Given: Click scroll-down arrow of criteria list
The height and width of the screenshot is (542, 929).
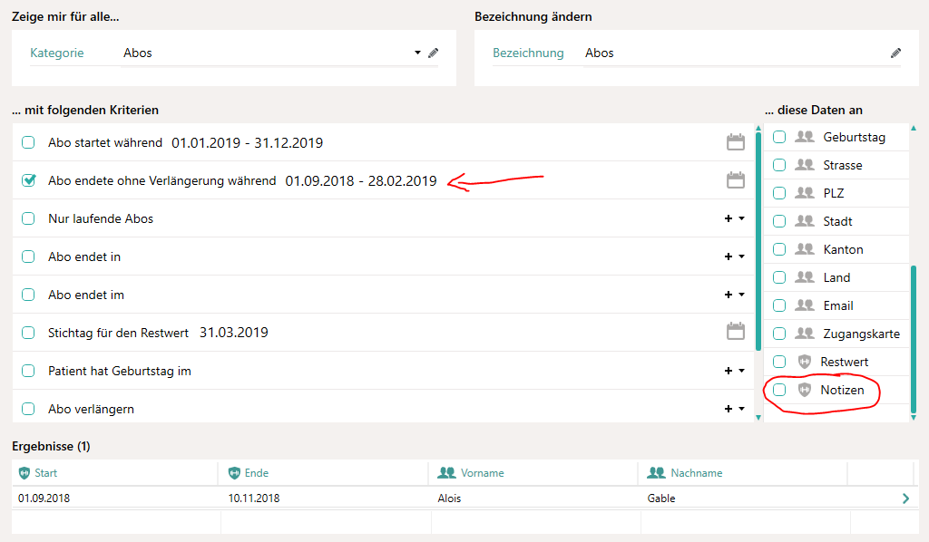Looking at the screenshot, I should (x=758, y=417).
